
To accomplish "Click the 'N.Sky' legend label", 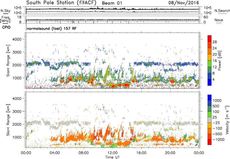I will (x=5, y=11).
